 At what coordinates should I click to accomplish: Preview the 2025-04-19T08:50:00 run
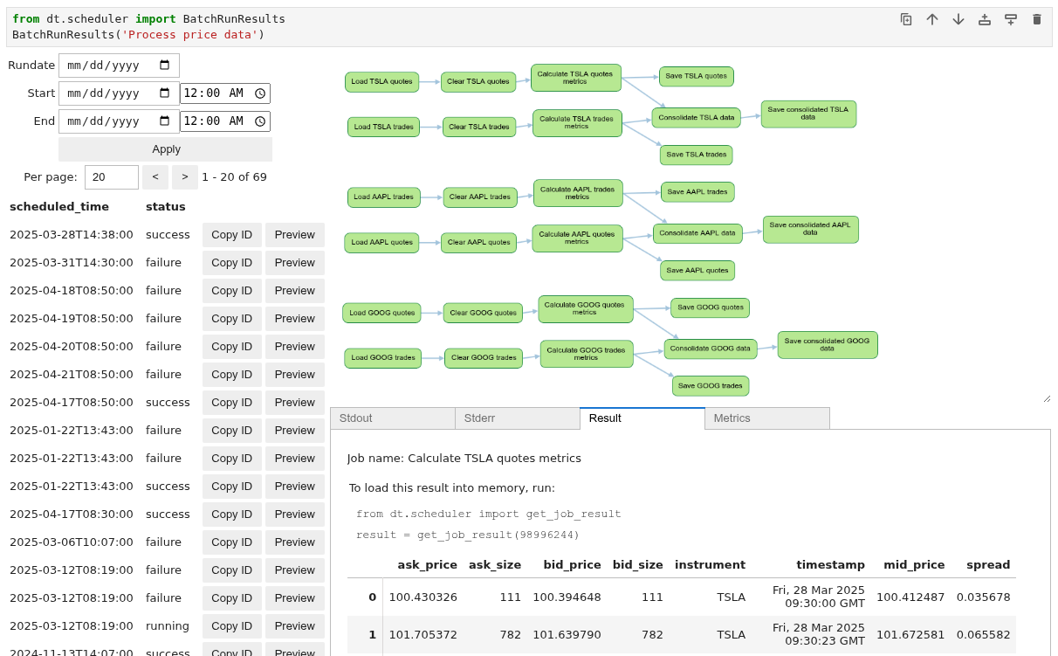(x=295, y=319)
